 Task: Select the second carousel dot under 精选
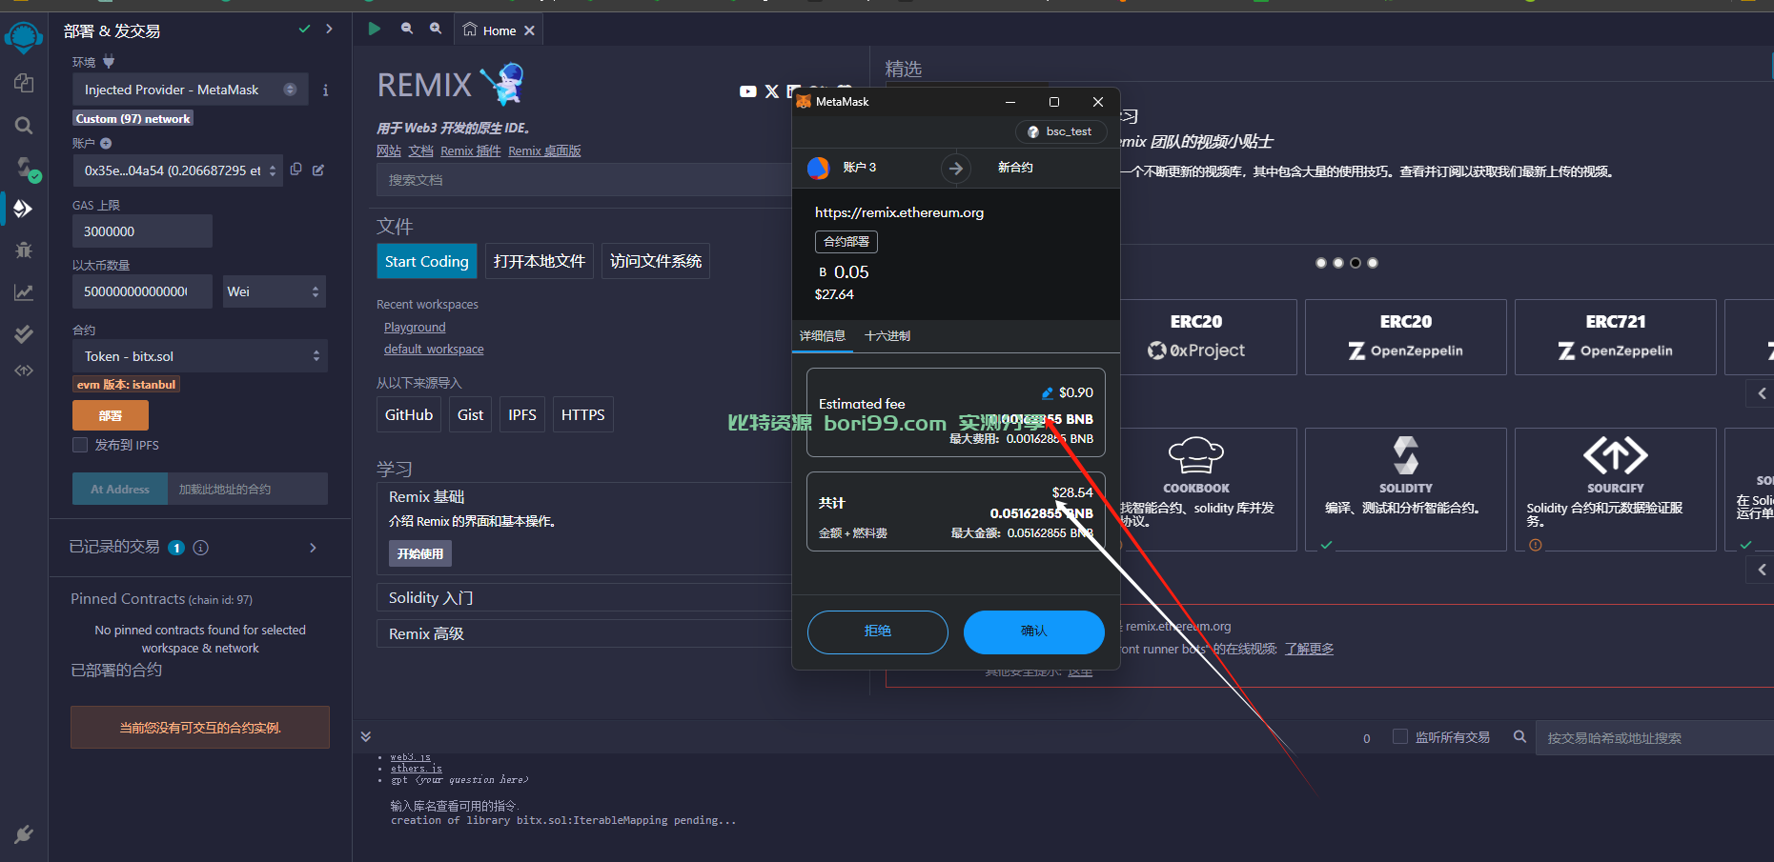tap(1338, 263)
